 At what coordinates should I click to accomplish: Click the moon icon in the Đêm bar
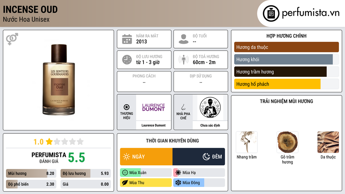click(206, 157)
